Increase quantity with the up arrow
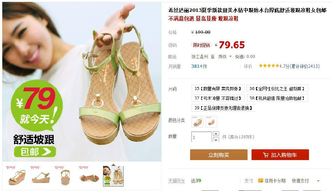This screenshot has width=331, height=191. pyautogui.click(x=216, y=134)
